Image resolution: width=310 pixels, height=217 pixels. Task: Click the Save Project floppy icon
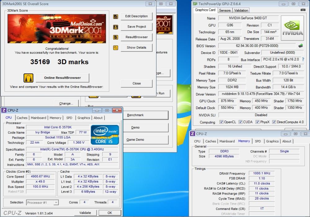pos(116,27)
